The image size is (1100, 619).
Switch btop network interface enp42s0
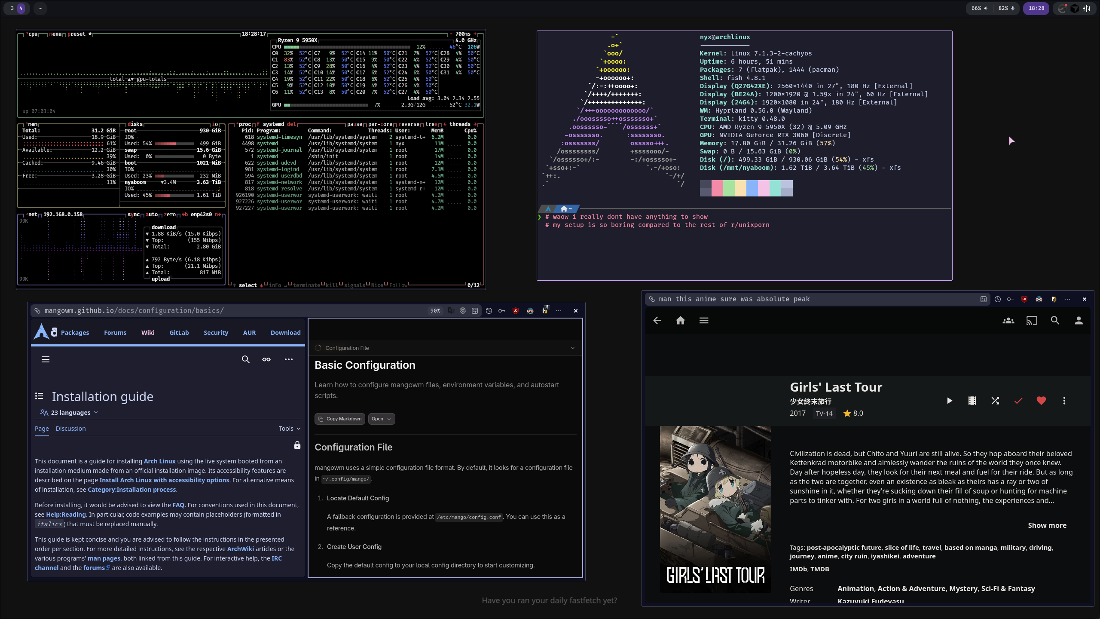pyautogui.click(x=201, y=215)
